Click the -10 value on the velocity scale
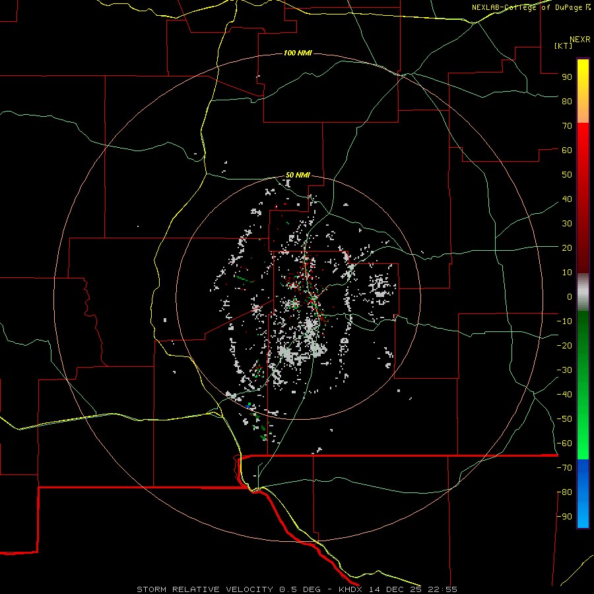The image size is (594, 594). [564, 321]
